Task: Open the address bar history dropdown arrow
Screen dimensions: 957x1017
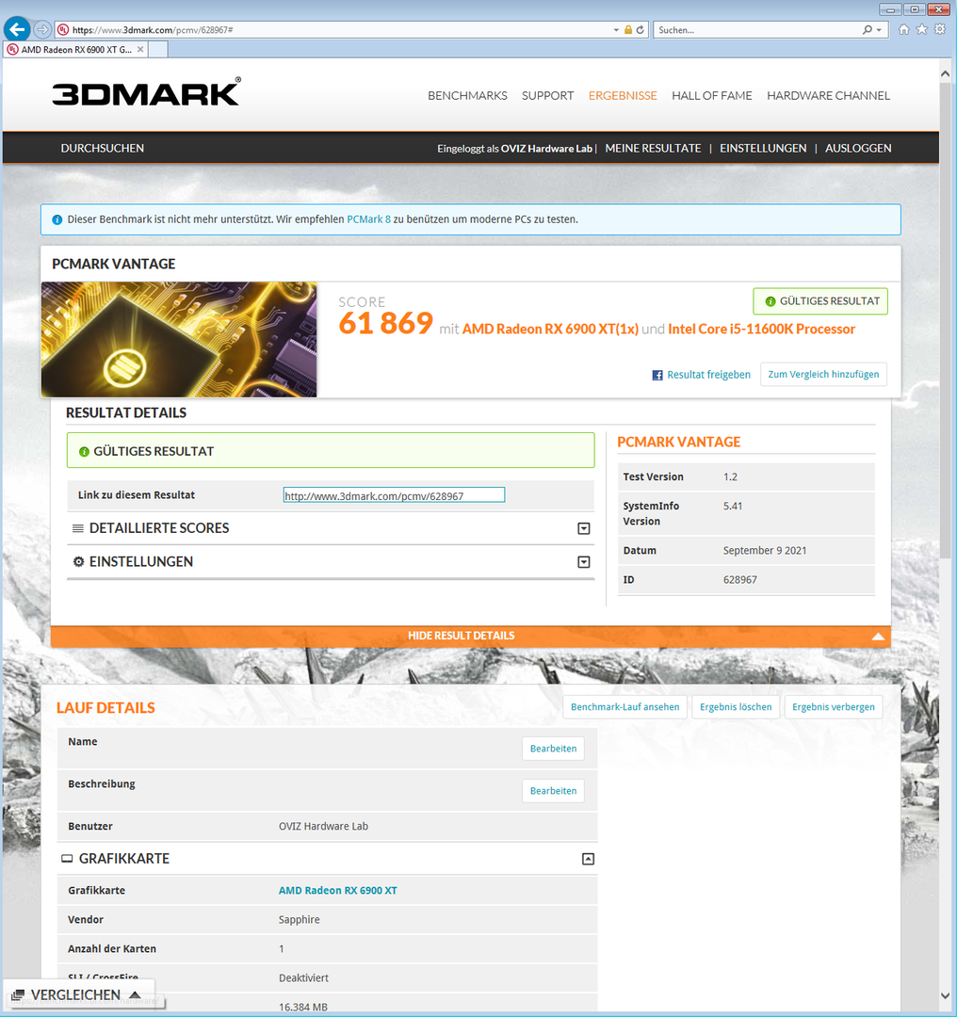Action: [x=616, y=30]
